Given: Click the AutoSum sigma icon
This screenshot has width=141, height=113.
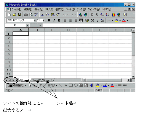Looking at the screenshot, I should click(x=92, y=15).
